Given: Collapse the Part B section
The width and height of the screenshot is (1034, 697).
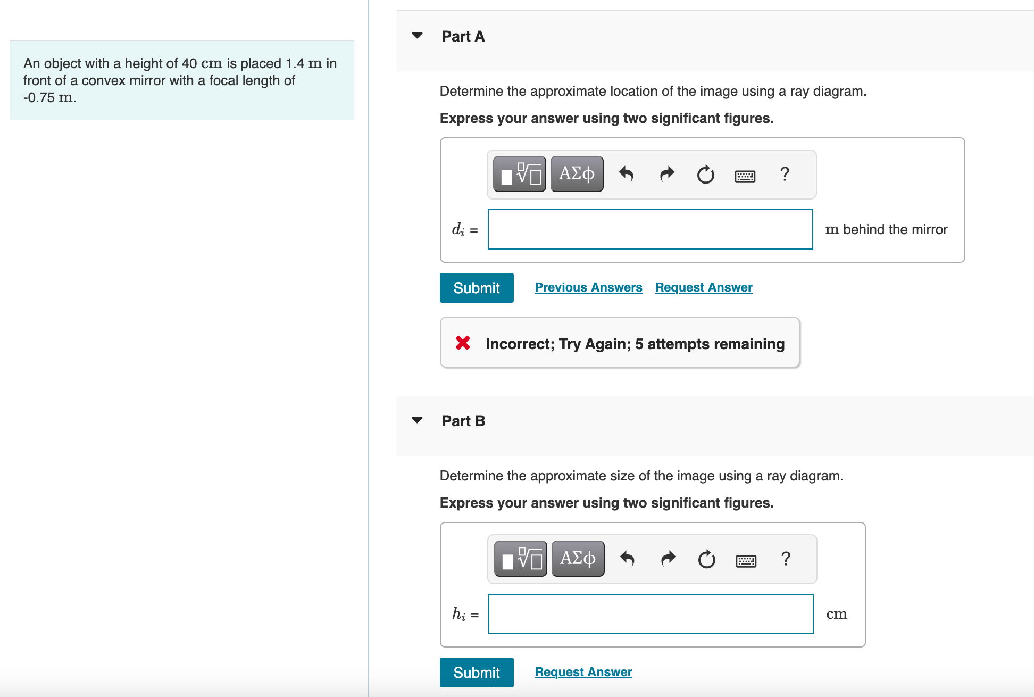Looking at the screenshot, I should point(418,420).
